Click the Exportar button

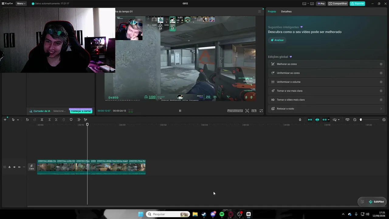tap(357, 4)
